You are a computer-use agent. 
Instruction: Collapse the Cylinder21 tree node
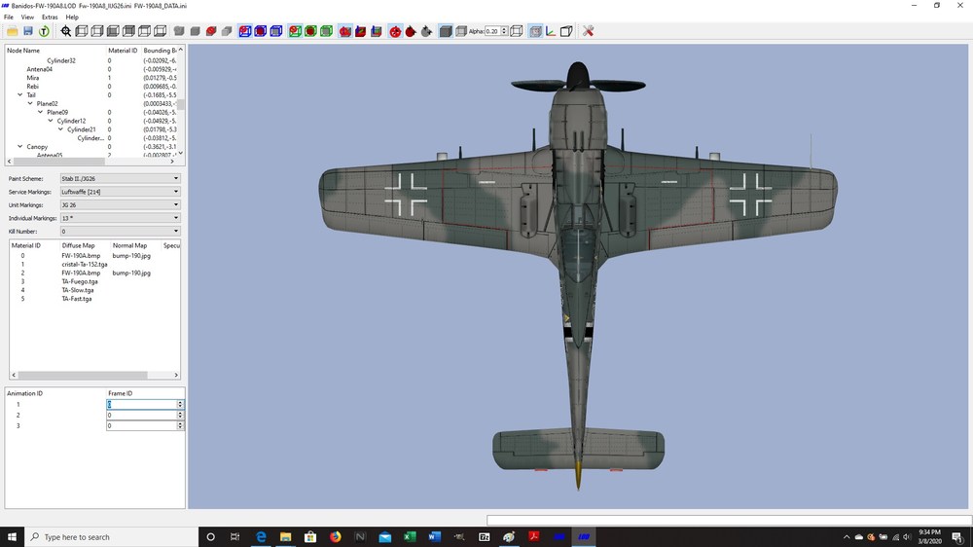coord(60,129)
